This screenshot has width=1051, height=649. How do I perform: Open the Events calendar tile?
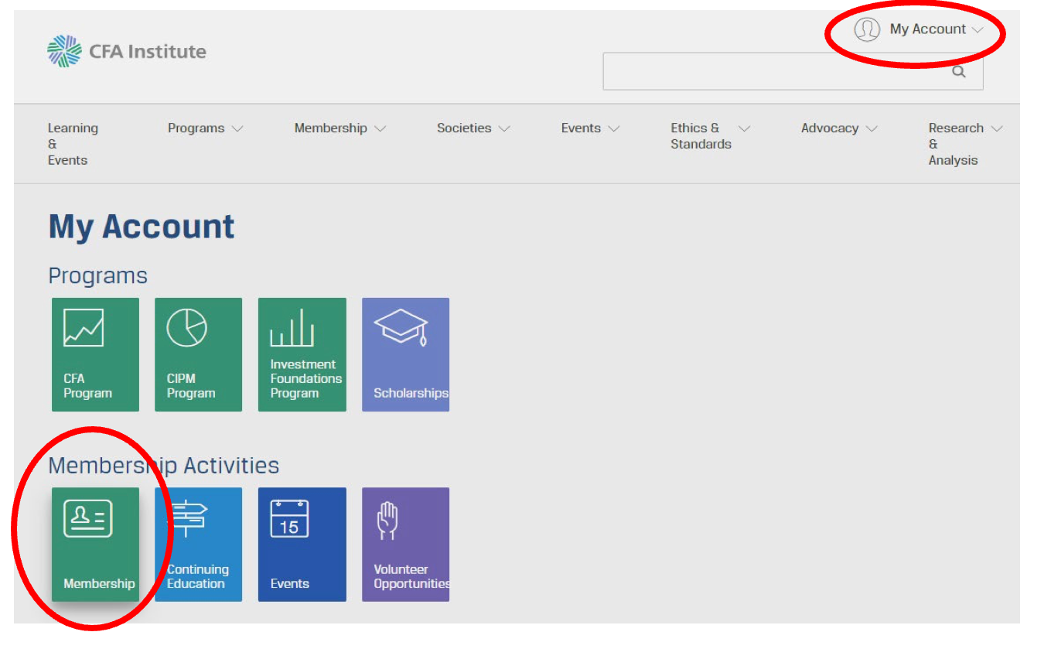pyautogui.click(x=302, y=545)
